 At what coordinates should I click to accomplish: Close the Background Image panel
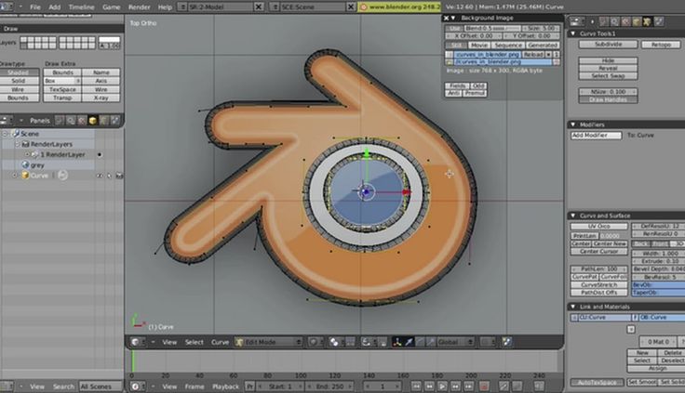pyautogui.click(x=446, y=18)
